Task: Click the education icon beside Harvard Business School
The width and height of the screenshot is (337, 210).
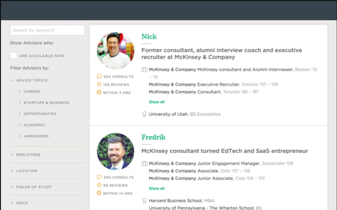Action: coord(144,201)
